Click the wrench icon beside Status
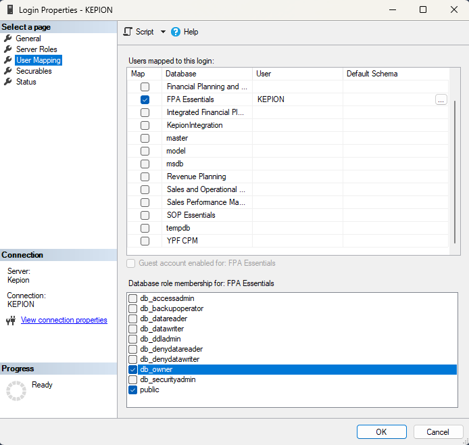The width and height of the screenshot is (469, 445). [x=8, y=82]
